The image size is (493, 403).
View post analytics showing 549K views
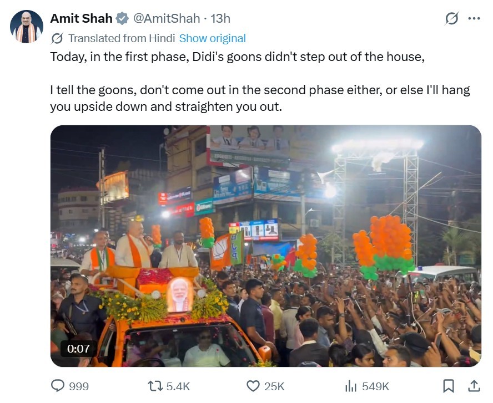tap(351, 386)
